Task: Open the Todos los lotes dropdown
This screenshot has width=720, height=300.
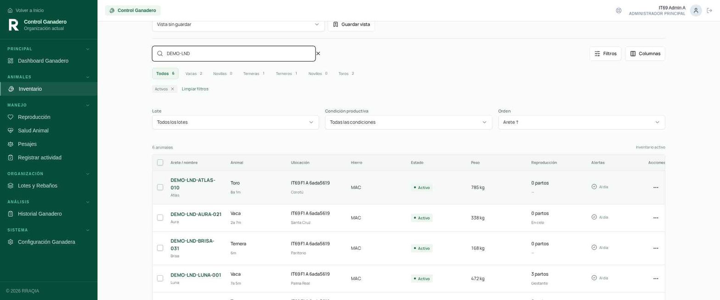Action: coord(236,122)
